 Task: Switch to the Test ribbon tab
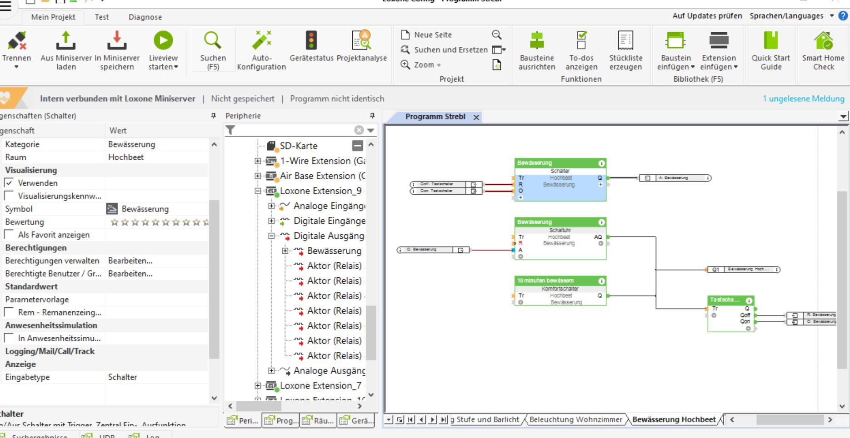click(102, 17)
